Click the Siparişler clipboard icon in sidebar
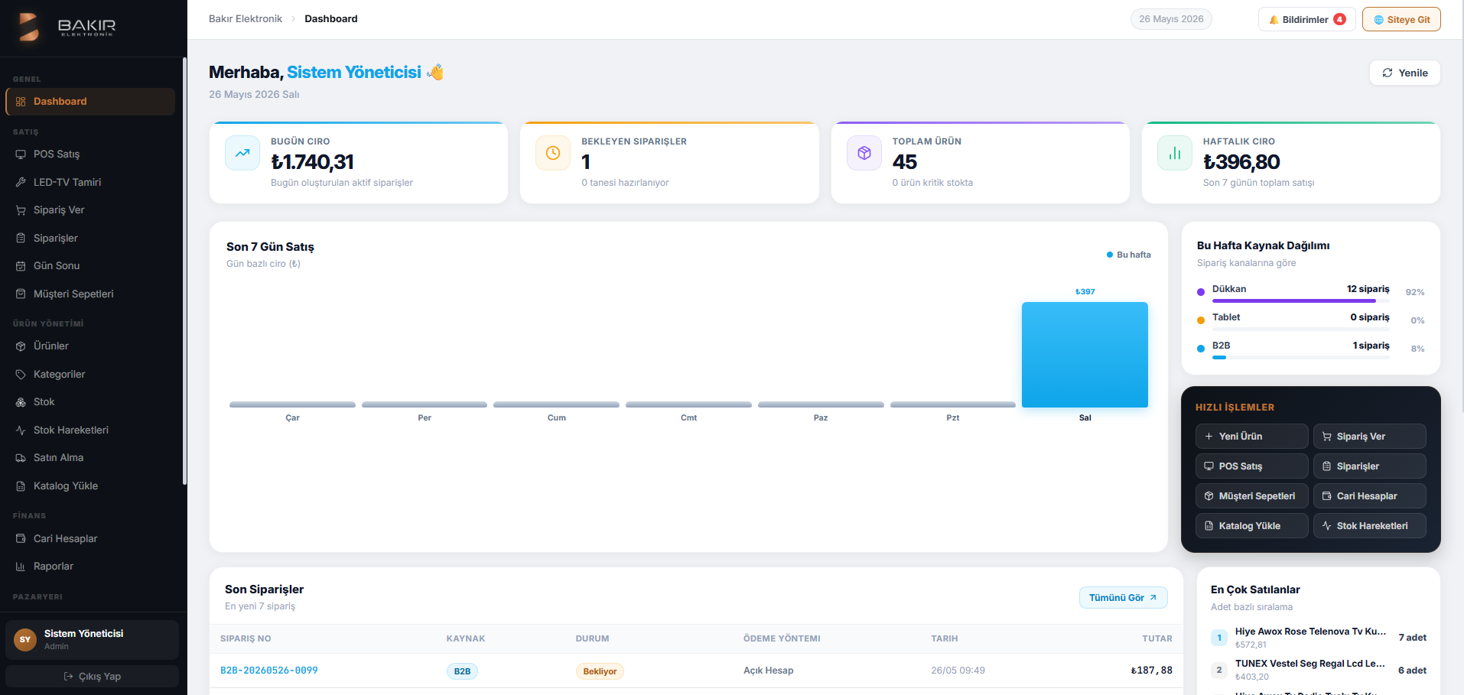1464x695 pixels. pyautogui.click(x=21, y=239)
